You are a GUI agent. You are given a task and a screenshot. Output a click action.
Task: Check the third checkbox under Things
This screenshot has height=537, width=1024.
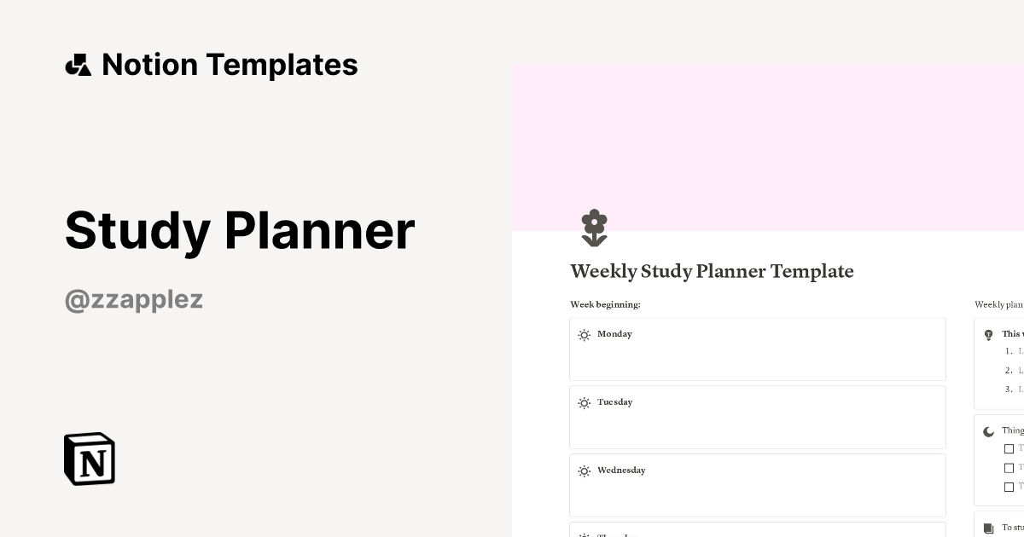click(x=1009, y=487)
